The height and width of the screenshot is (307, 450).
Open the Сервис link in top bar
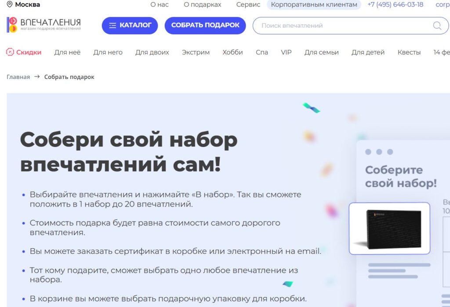[x=248, y=4]
